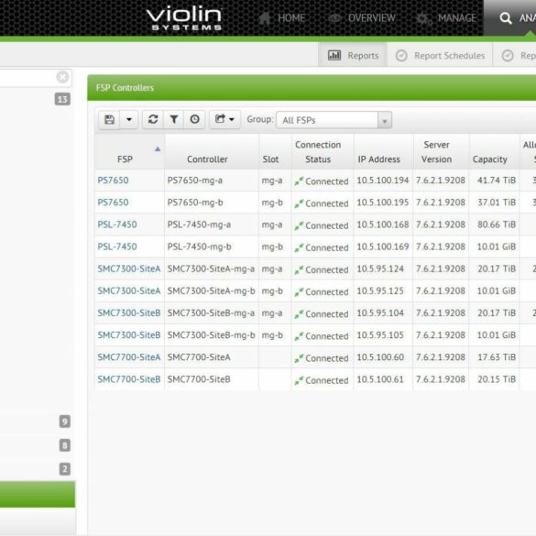
Task: Click the connected icon for 10.5.100.169
Action: pyautogui.click(x=299, y=247)
